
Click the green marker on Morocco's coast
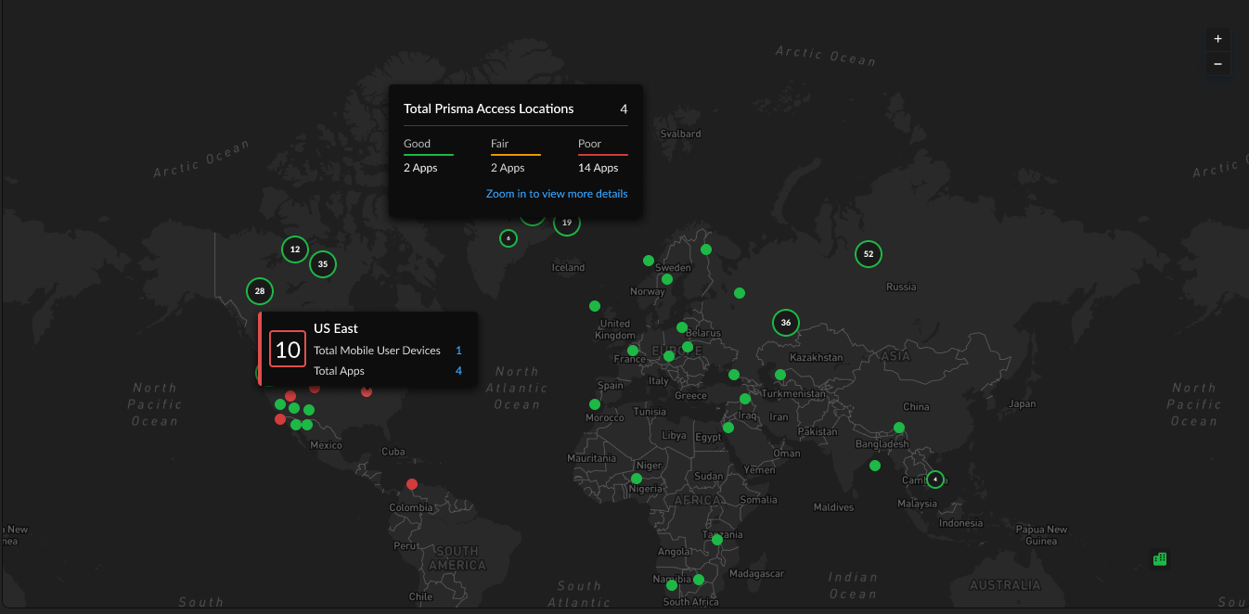(x=594, y=404)
